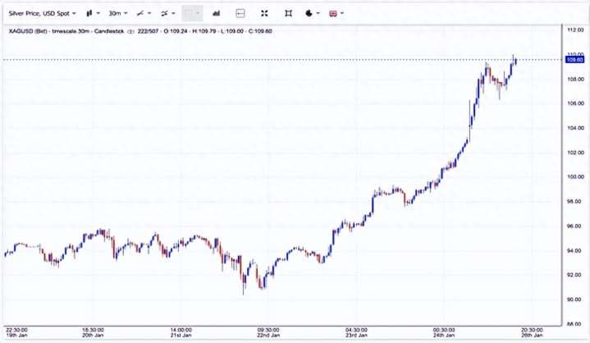Click the boxed minus toolbar icon

coord(240,14)
